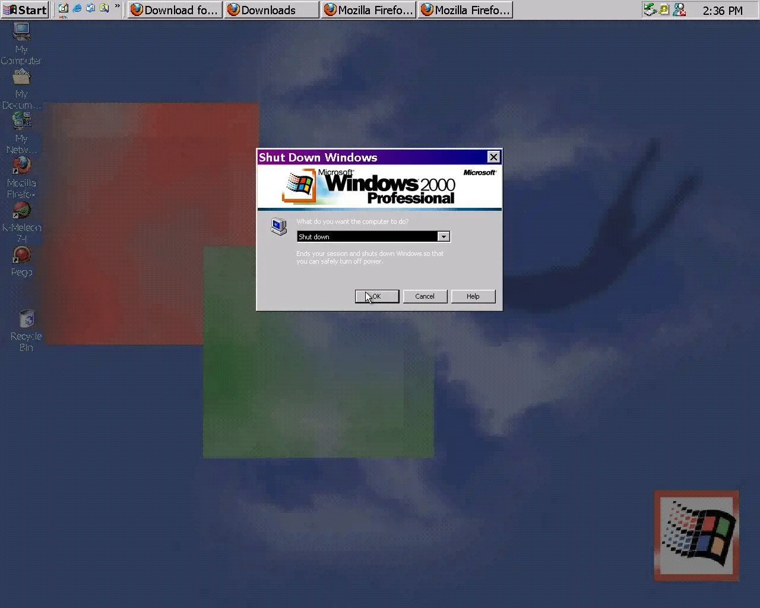Cancel the Shut Down Windows dialog
Viewport: 760px width, 608px height.
tap(425, 296)
